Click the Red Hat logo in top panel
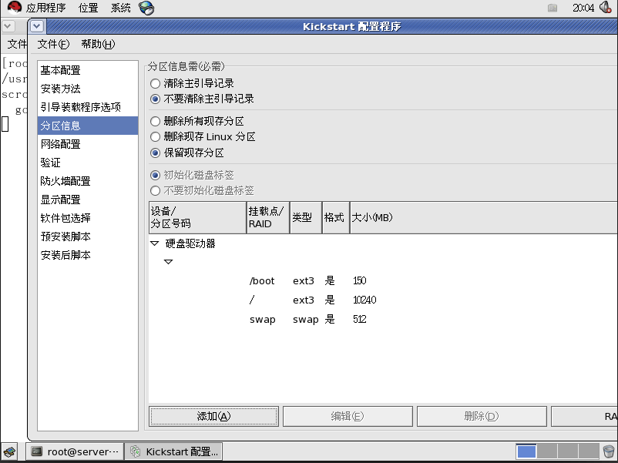Image resolution: width=618 pixels, height=463 pixels. [14, 8]
